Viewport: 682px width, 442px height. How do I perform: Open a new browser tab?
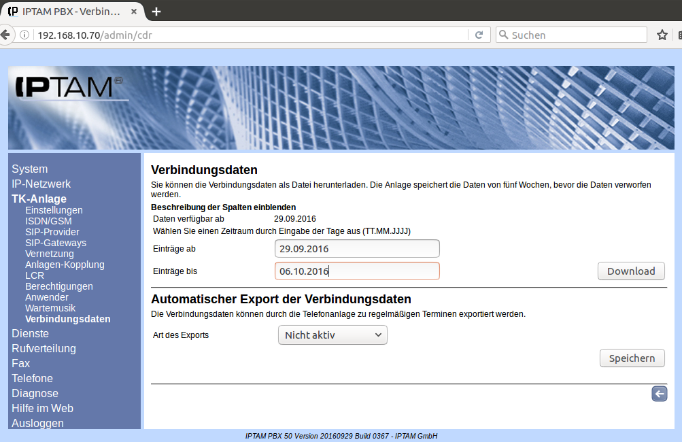pyautogui.click(x=156, y=12)
